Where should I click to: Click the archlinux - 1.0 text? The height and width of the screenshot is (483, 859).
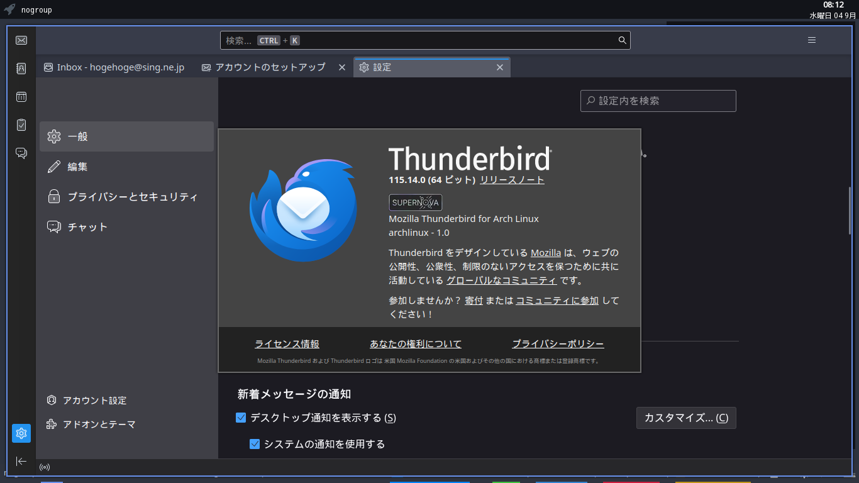click(419, 233)
